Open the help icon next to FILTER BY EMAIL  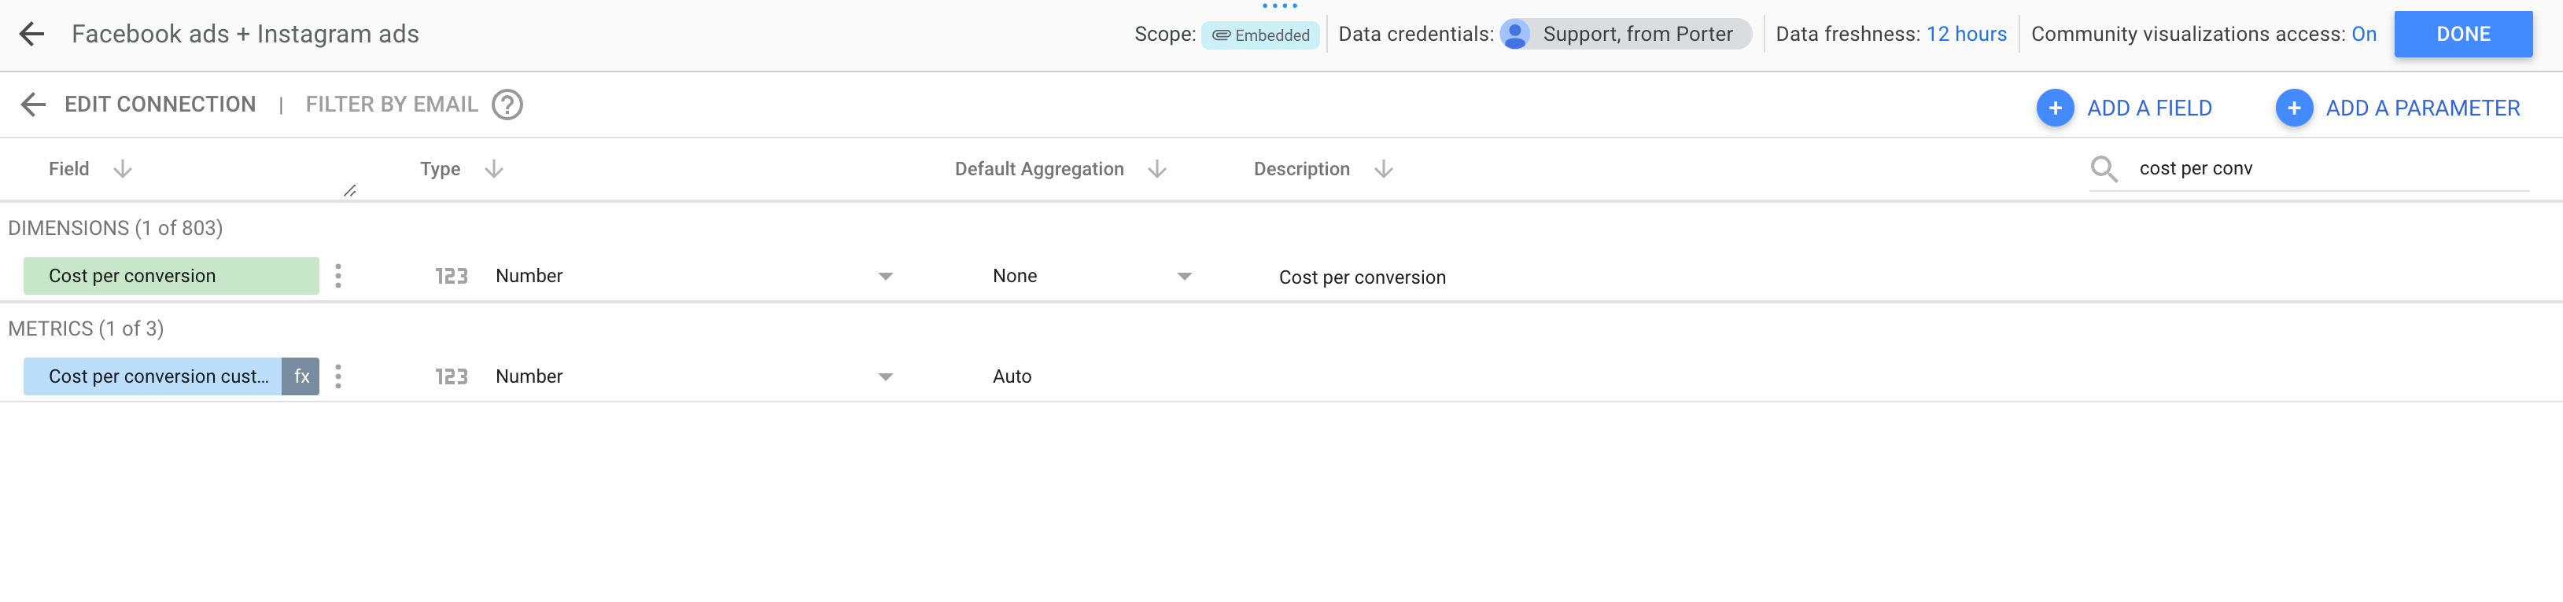[507, 105]
